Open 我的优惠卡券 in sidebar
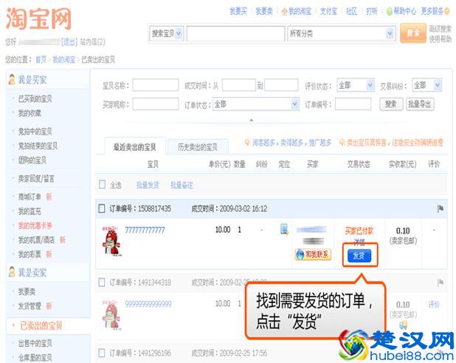The width and height of the screenshot is (456, 363). click(x=35, y=225)
